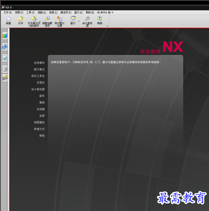The image size is (209, 211).
Task: Select the 应用模块 welcome link
Action: [39, 63]
